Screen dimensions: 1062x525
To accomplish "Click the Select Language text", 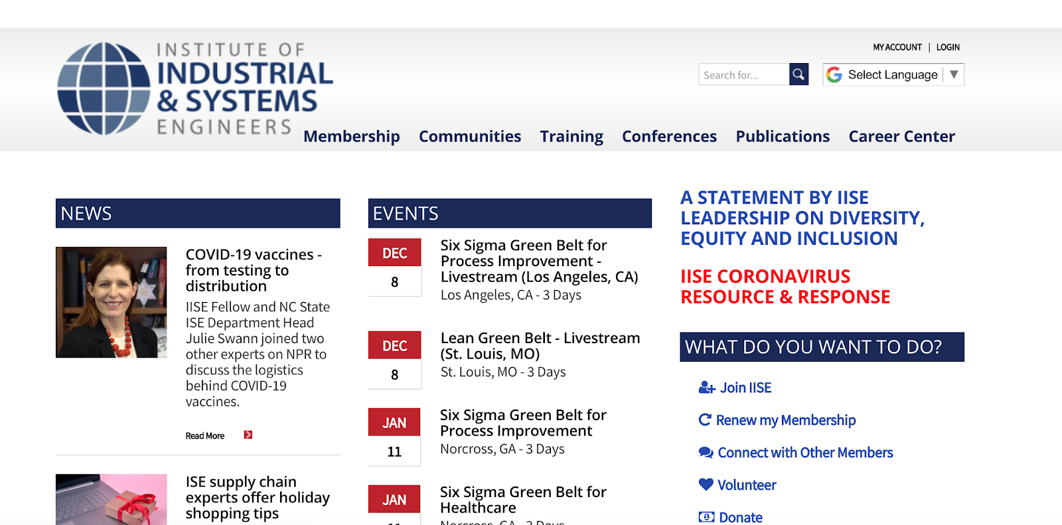I will coord(893,75).
